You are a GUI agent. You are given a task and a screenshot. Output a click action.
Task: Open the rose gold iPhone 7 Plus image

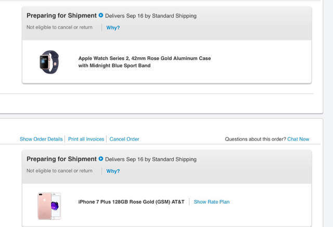49,205
